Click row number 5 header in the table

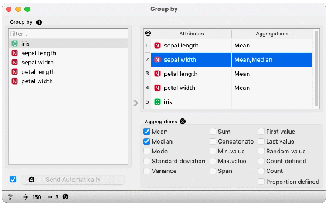[147, 102]
